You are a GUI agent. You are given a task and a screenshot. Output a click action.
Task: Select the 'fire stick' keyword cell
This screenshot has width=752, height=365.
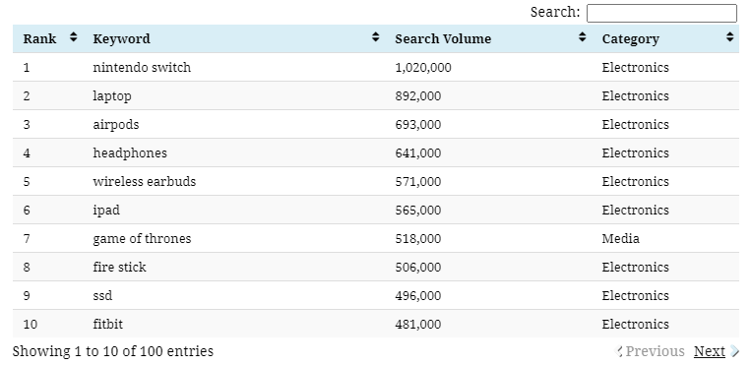pos(119,268)
